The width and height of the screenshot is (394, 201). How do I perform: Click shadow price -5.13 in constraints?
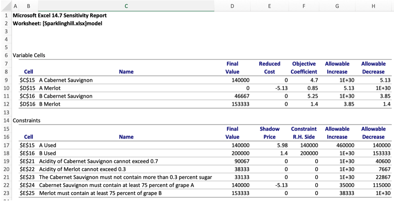pos(281,185)
